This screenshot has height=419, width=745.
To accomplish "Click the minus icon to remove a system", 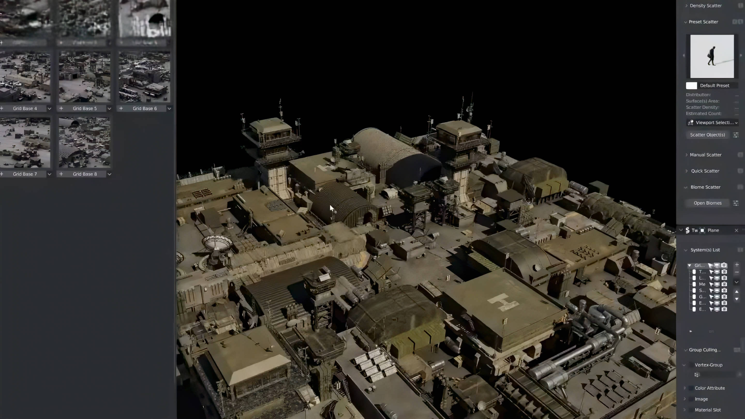I will 737,272.
